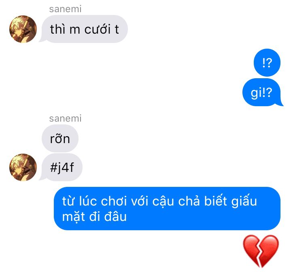Click the letter 't' ending the first message
This screenshot has width=291, height=272.
117,29
